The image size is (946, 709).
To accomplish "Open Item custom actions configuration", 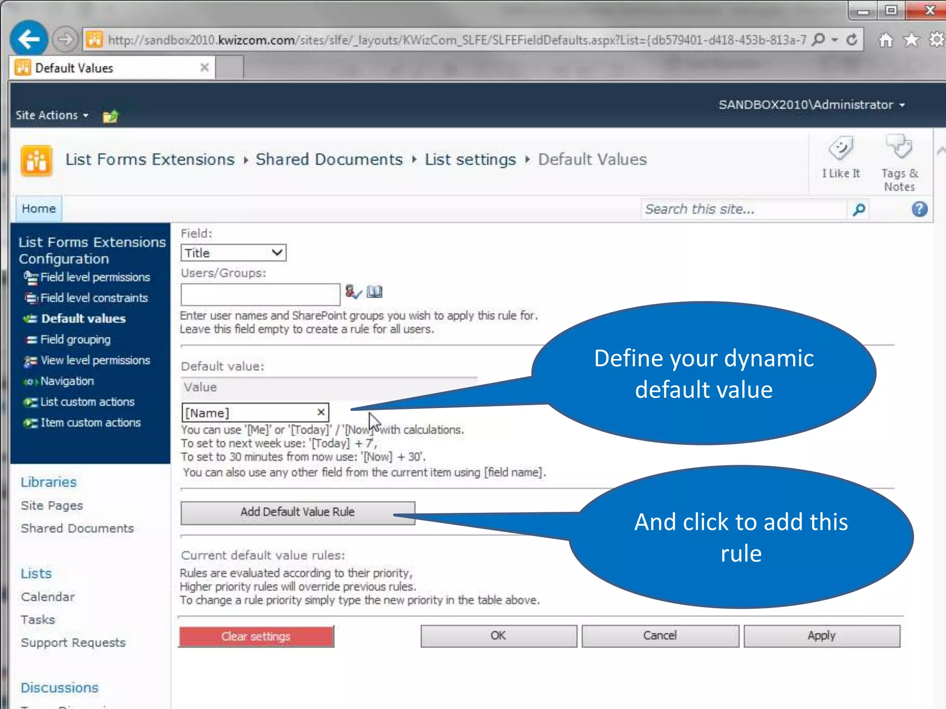I will click(91, 423).
